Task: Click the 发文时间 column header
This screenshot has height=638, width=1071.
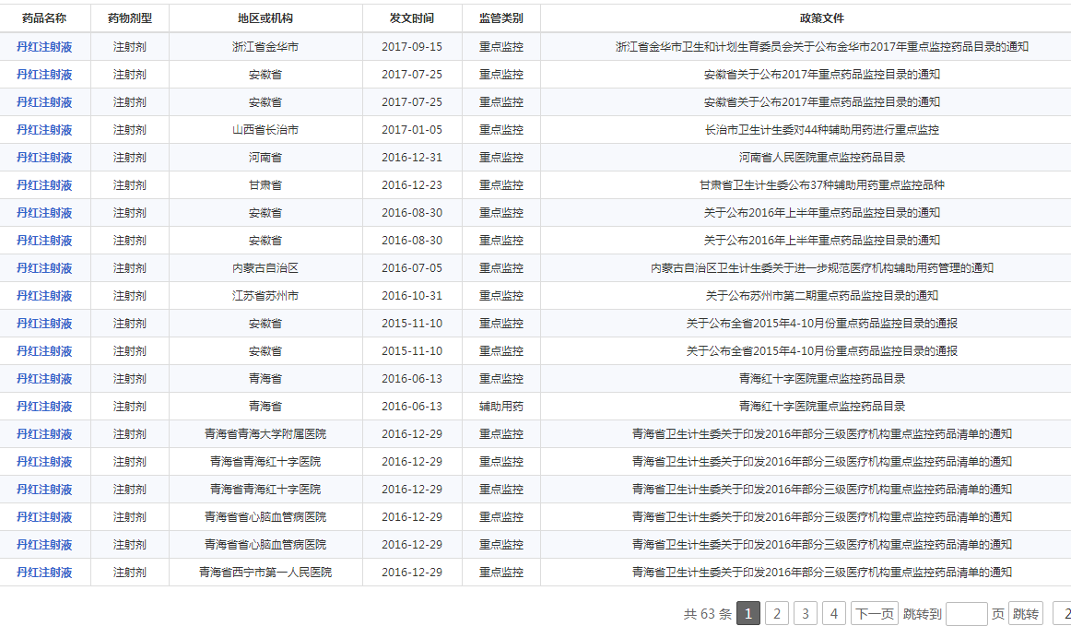Action: click(x=412, y=18)
